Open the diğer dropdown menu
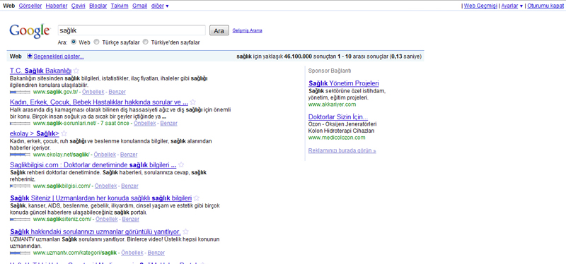The width and height of the screenshot is (566, 264). pyautogui.click(x=160, y=6)
